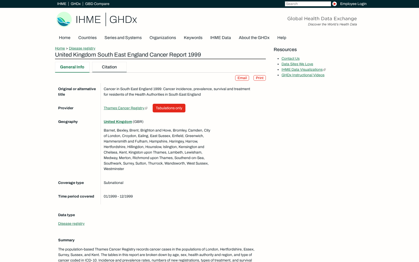The image size is (419, 262).
Task: Open Thames Cancer Registry provider link
Action: (x=124, y=108)
